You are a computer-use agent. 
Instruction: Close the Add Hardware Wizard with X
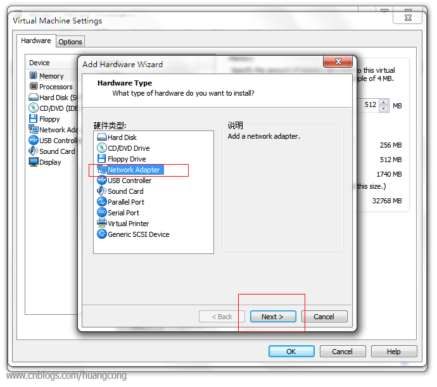point(338,61)
